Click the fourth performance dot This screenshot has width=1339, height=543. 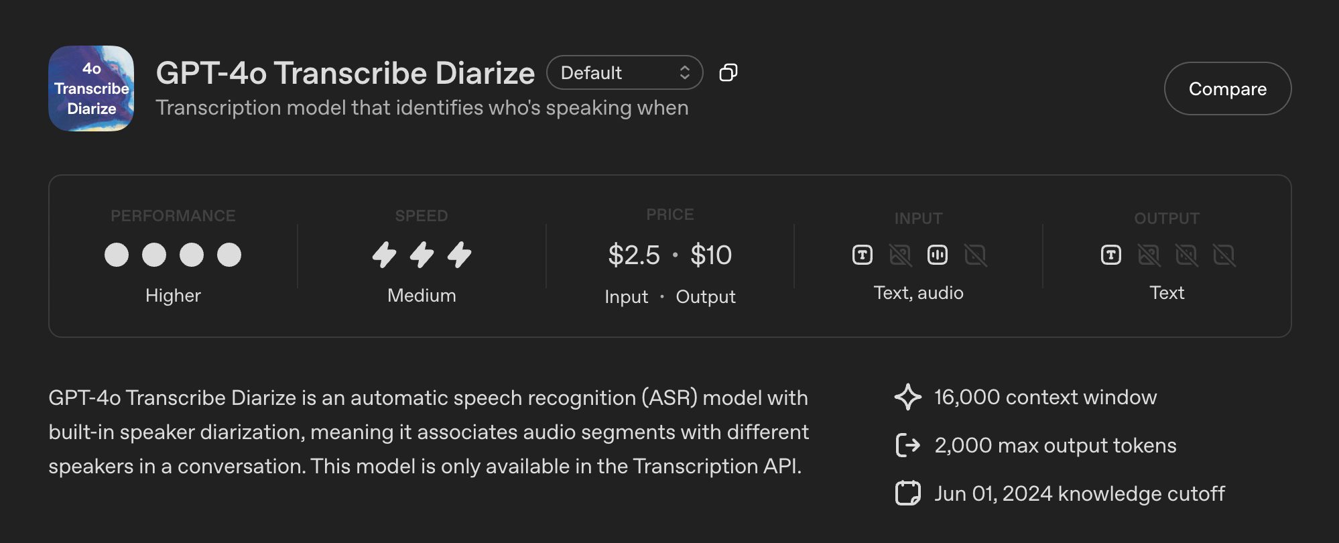230,255
